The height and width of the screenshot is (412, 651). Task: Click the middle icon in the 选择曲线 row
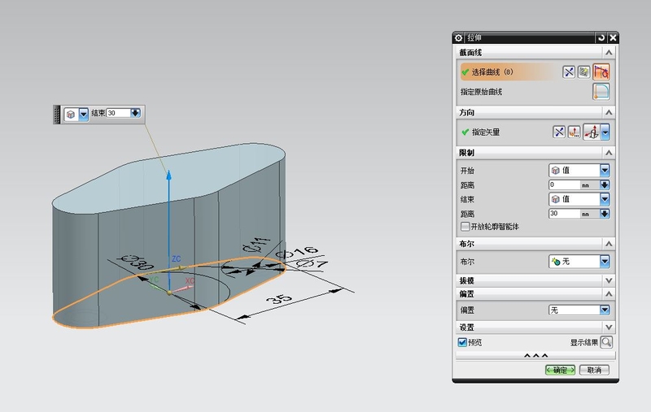click(x=584, y=72)
